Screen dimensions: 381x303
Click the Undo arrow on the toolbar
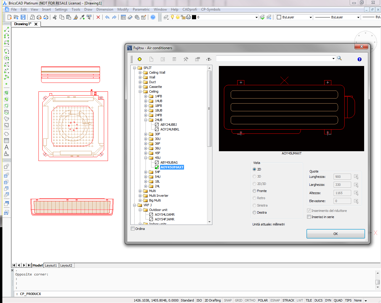point(107,17)
